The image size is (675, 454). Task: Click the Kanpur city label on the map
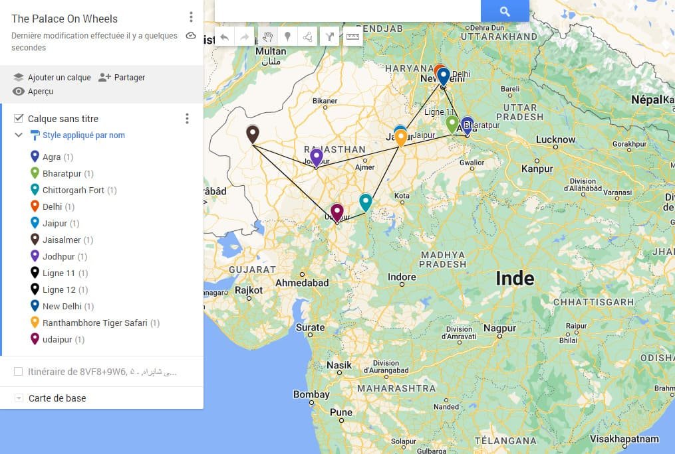click(x=537, y=169)
